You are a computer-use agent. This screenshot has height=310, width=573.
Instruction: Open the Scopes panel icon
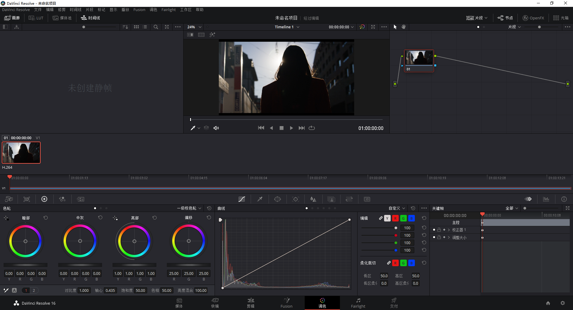(x=546, y=199)
